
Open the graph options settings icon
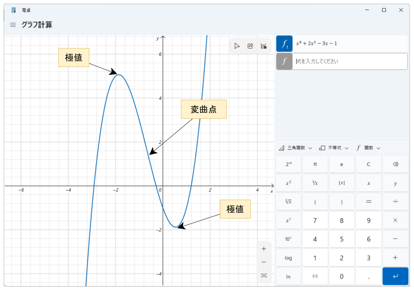click(x=264, y=46)
